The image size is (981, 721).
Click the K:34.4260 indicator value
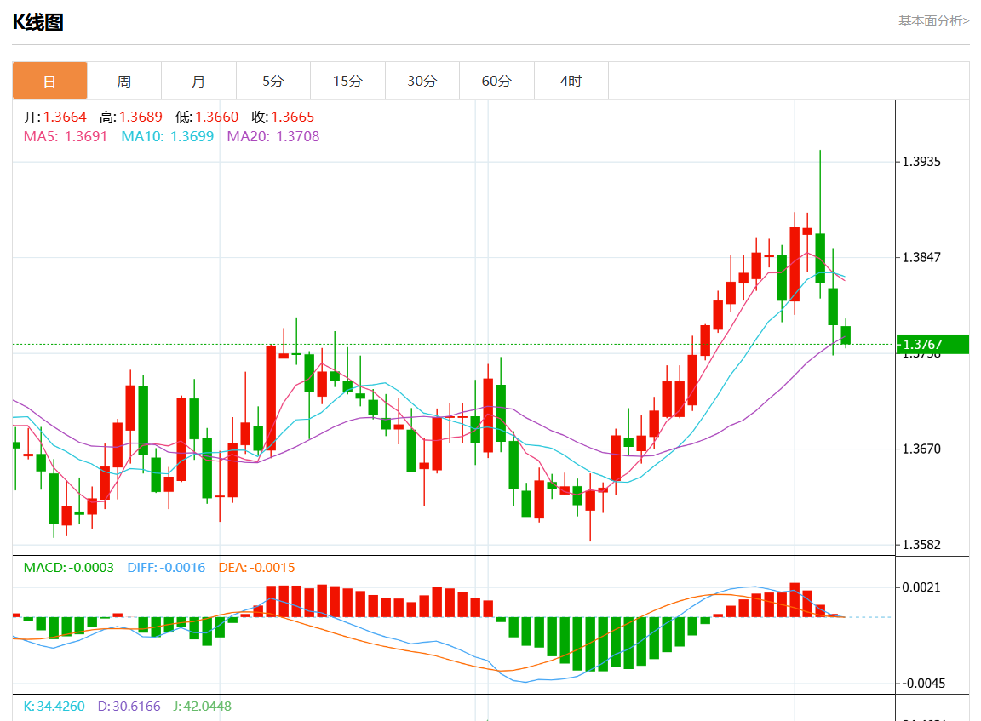point(54,707)
